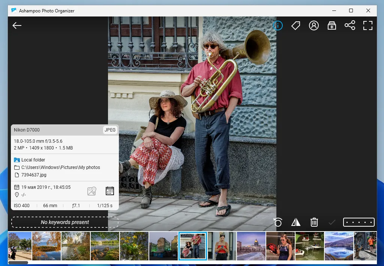
Task: Click the Ashampoo logo in the title bar
Action: tap(14, 10)
